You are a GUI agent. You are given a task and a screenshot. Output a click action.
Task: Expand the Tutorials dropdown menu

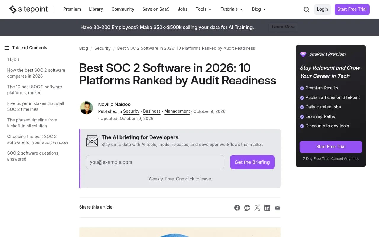click(x=232, y=9)
